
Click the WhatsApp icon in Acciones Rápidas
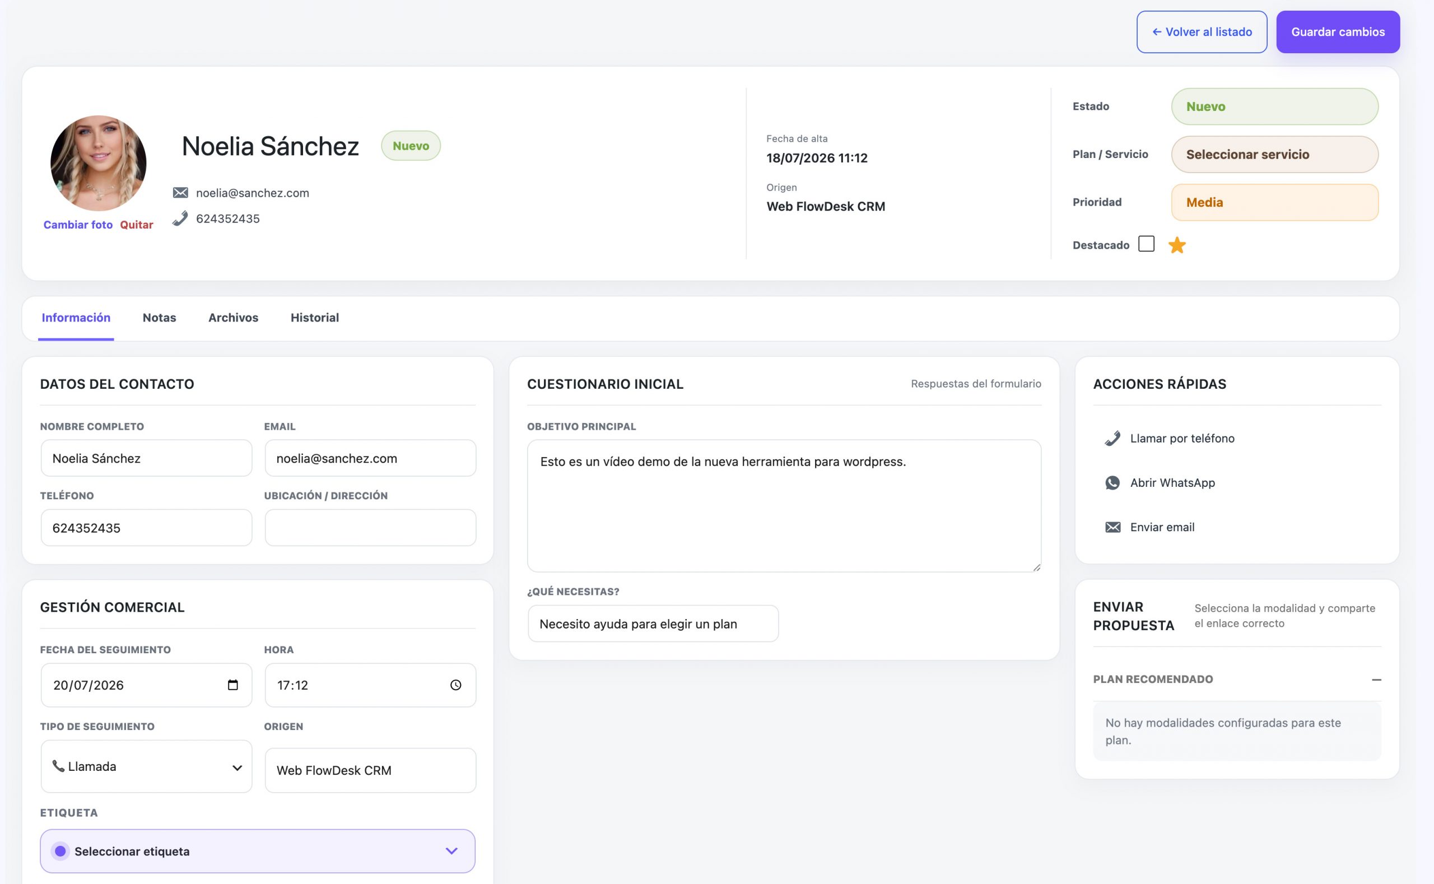click(1112, 483)
